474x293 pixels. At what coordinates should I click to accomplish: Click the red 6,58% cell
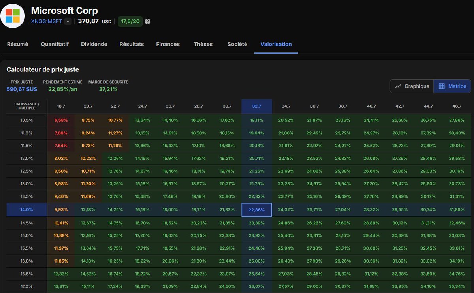point(61,120)
